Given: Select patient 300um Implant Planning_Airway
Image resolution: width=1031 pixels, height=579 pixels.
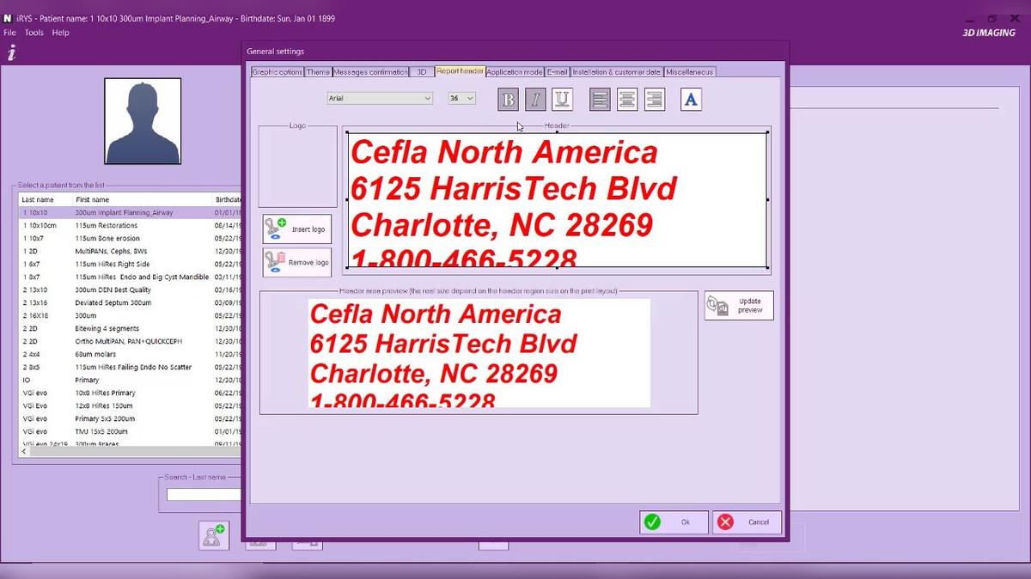Looking at the screenshot, I should pyautogui.click(x=131, y=212).
